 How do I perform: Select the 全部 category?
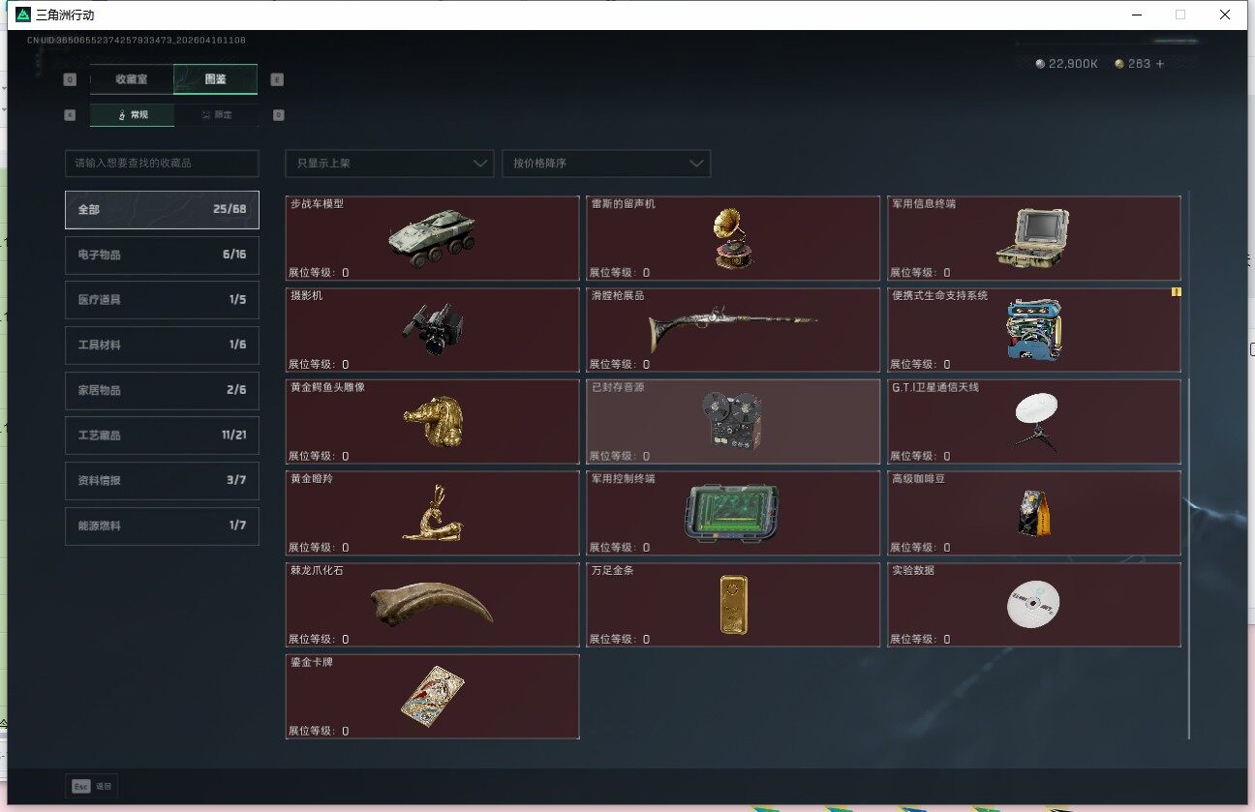(x=162, y=210)
